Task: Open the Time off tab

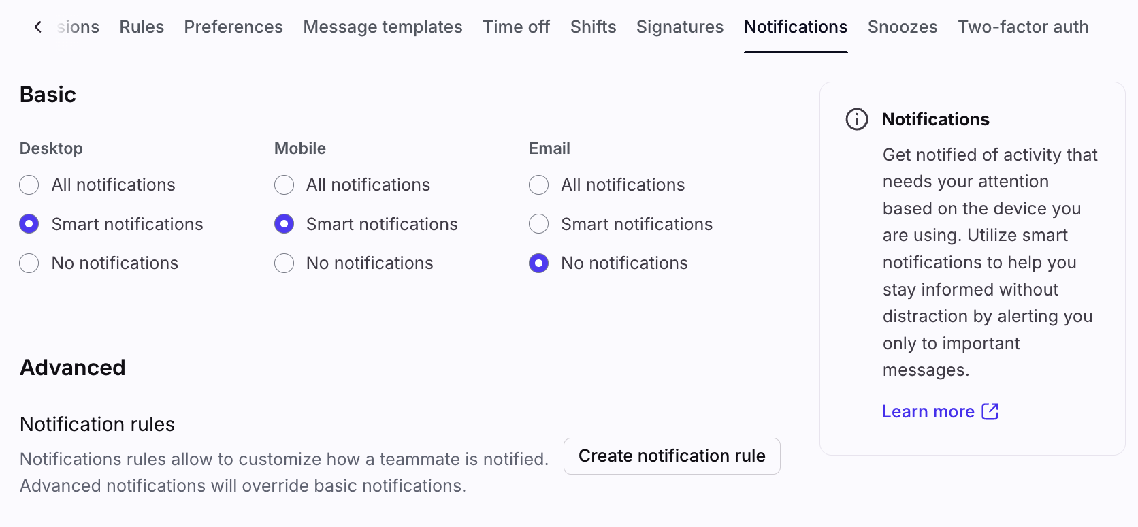Action: [x=516, y=27]
